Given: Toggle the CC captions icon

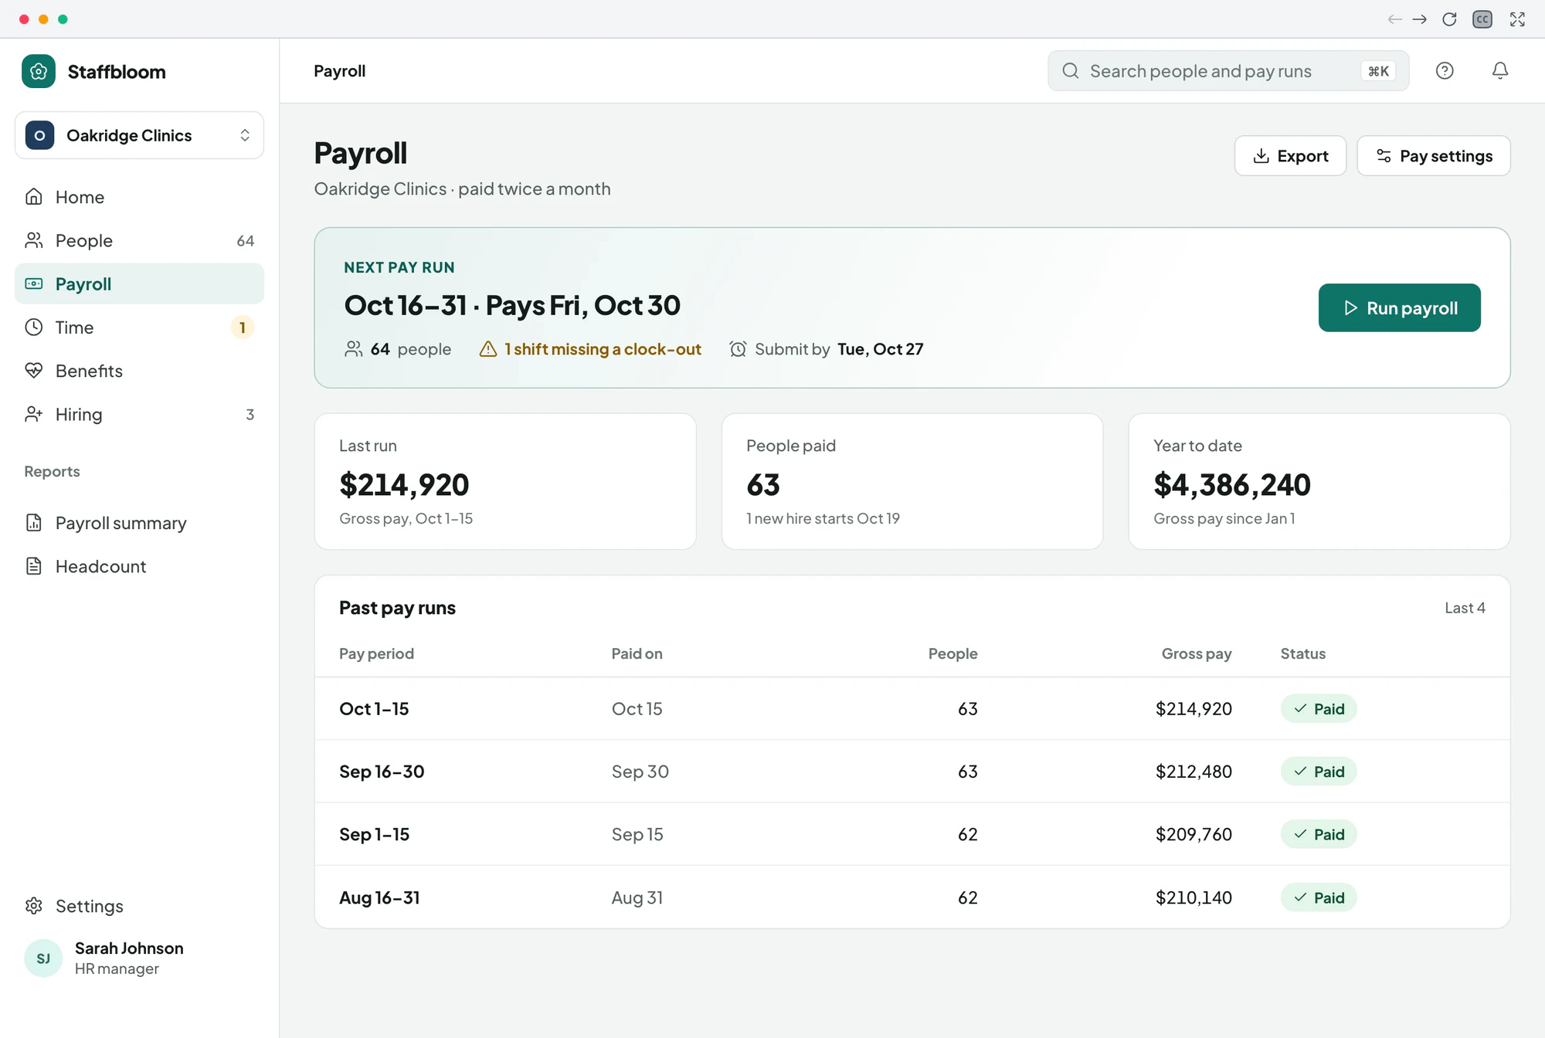Looking at the screenshot, I should [x=1482, y=19].
